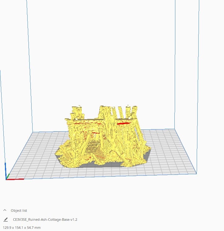Click the jagged ruined wall tops of the model

[x=107, y=111]
